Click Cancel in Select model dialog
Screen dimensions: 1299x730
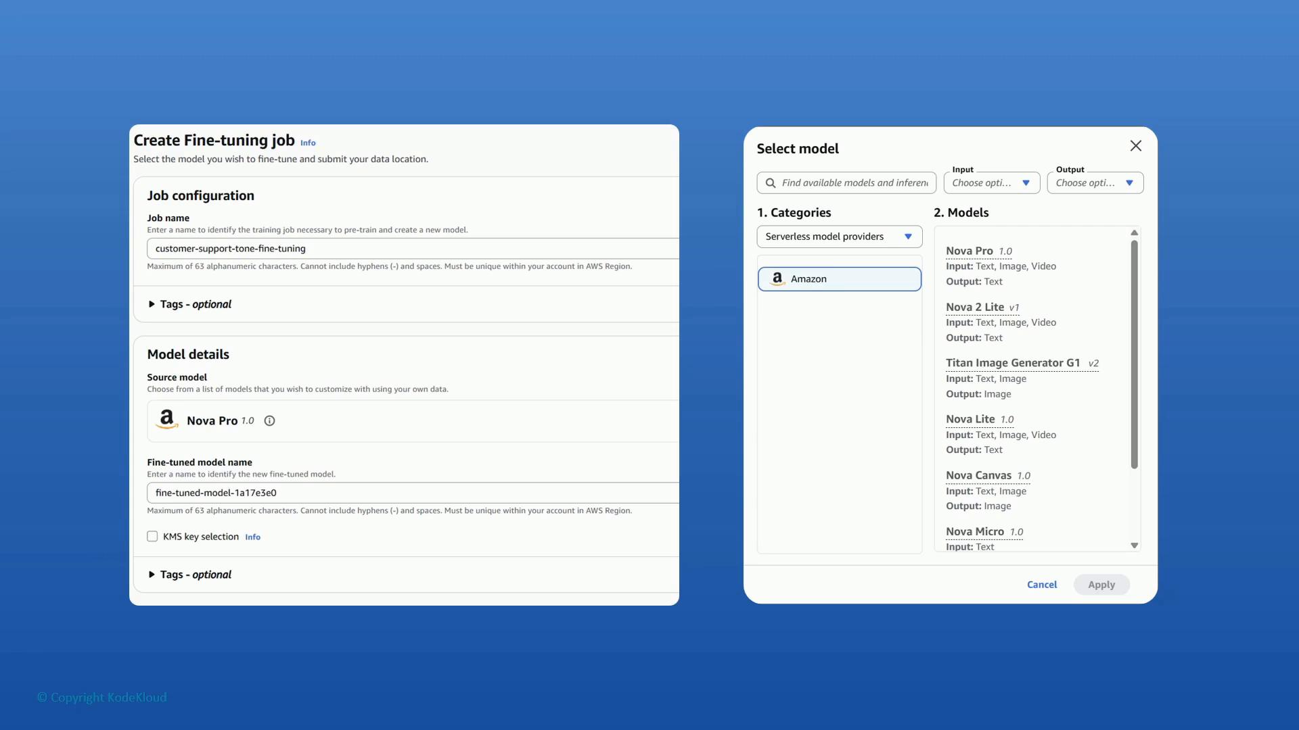tap(1042, 585)
